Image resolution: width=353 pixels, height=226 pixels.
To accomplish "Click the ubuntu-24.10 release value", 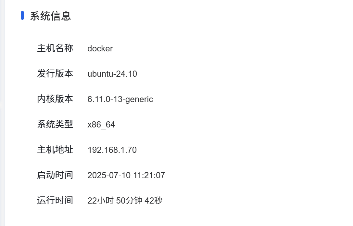I will click(x=112, y=74).
